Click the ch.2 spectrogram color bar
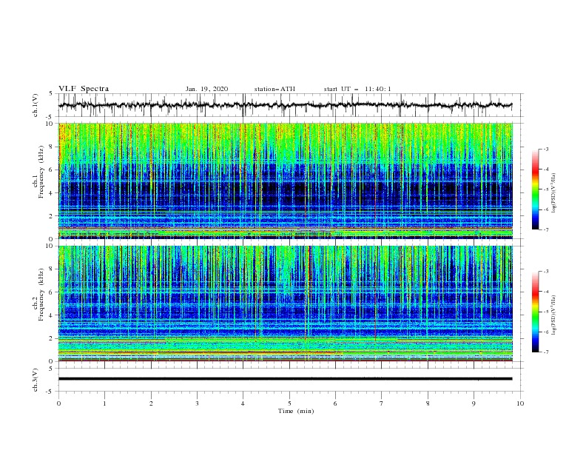586x453 pixels. [x=536, y=312]
